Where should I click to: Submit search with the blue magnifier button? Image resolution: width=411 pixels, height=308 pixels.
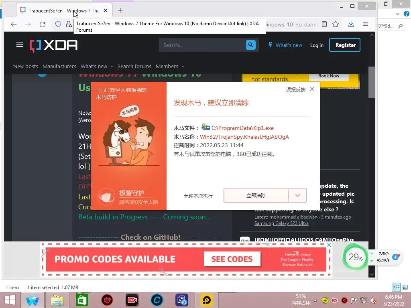coord(251,45)
